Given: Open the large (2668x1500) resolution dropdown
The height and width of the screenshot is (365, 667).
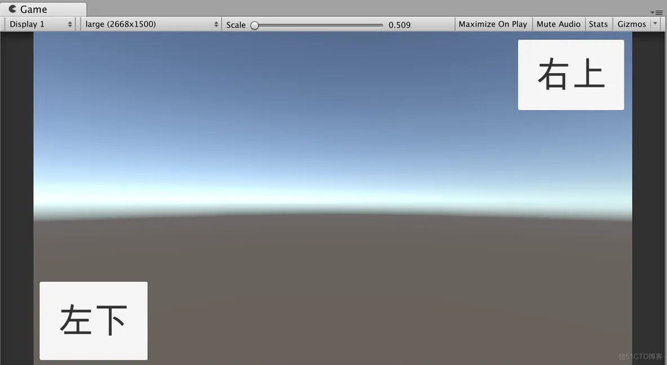Looking at the screenshot, I should coord(151,24).
